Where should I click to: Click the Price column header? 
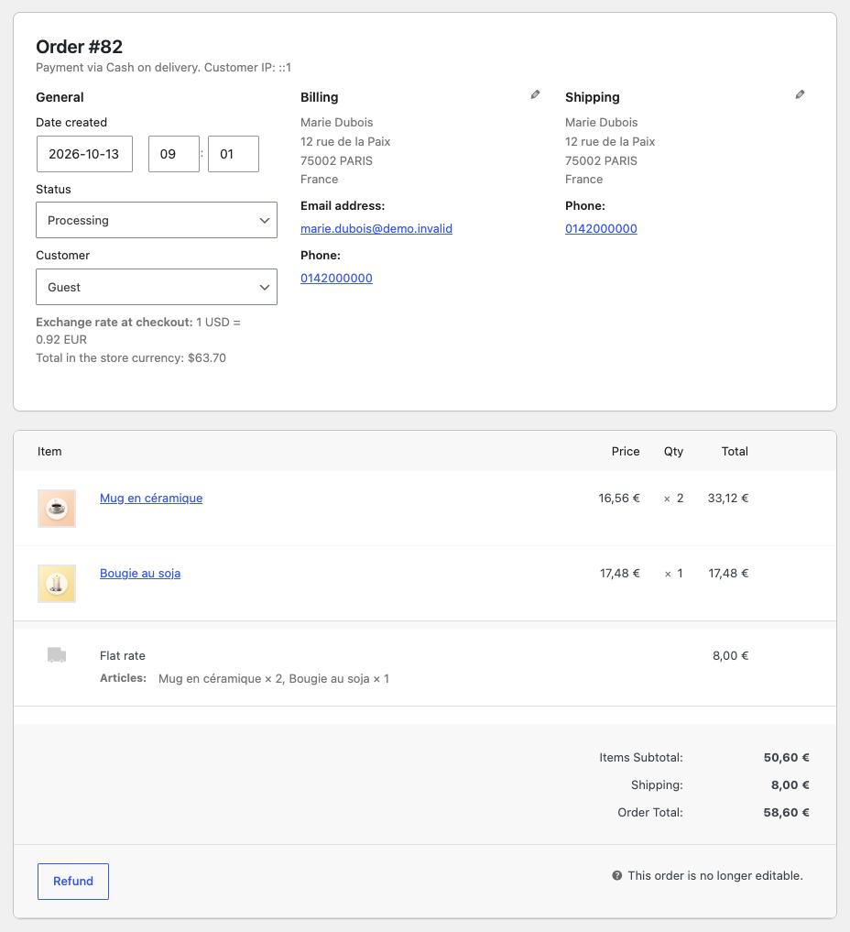coord(626,451)
